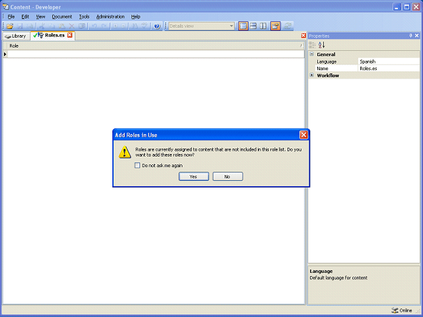Click the Cut scissors toolbar icon
The image size is (423, 317).
pos(42,26)
